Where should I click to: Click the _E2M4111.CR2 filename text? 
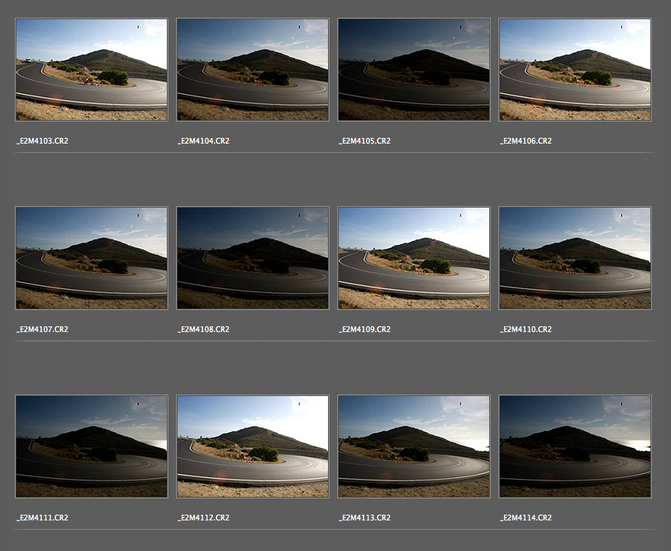coord(42,518)
